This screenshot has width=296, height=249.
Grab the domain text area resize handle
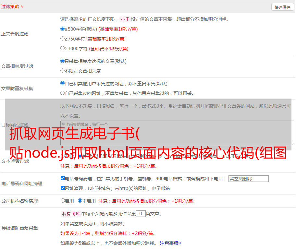[292, 143]
